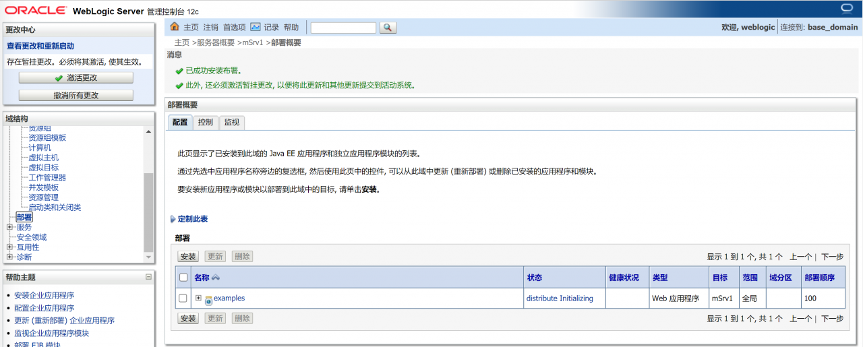
Task: Click the 记录 record icon in toolbar
Action: 256,27
